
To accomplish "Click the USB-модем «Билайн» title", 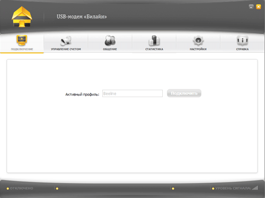I will (x=82, y=16).
